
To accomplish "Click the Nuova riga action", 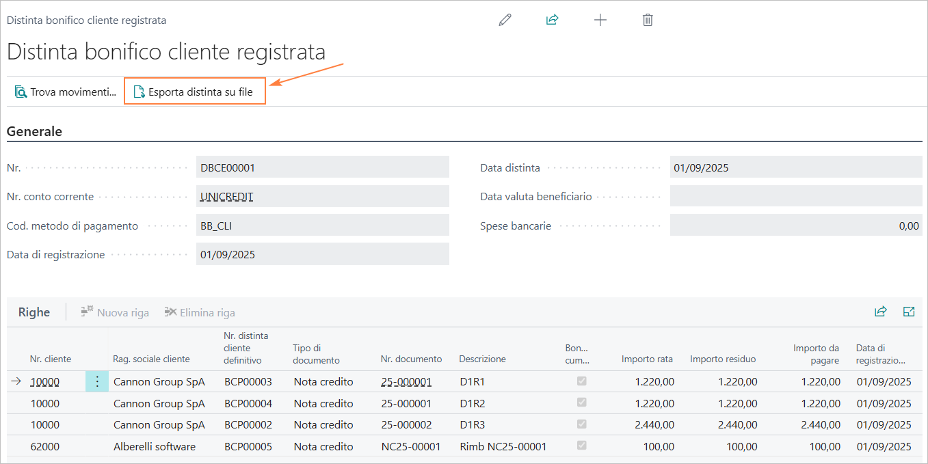I will point(115,312).
